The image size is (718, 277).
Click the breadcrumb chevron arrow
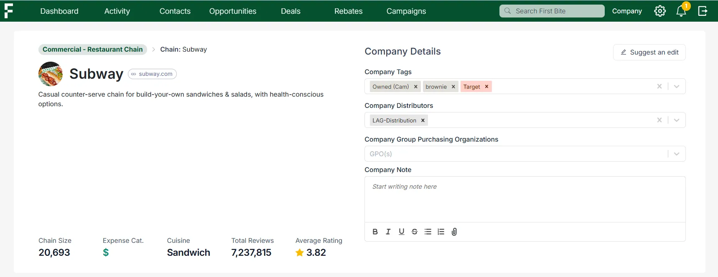153,49
